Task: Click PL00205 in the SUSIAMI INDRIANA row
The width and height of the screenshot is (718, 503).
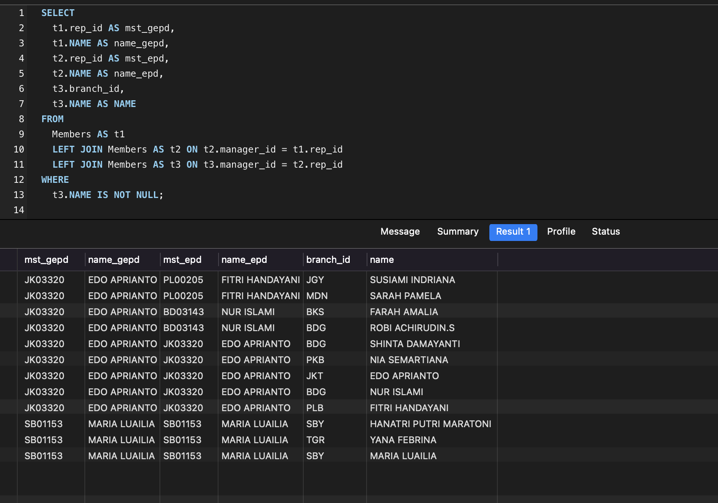Action: [x=183, y=280]
